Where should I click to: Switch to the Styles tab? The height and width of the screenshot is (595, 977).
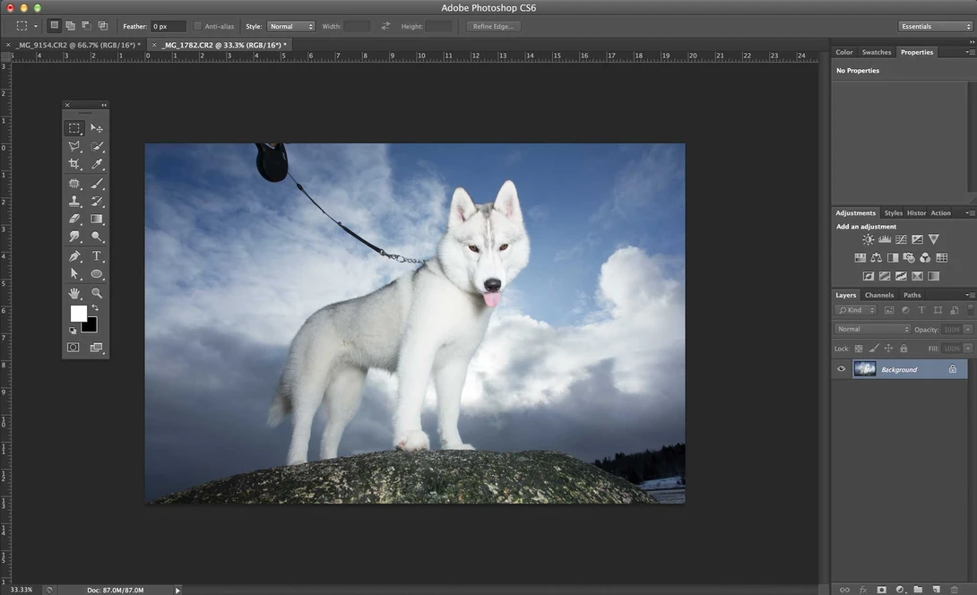click(x=893, y=213)
